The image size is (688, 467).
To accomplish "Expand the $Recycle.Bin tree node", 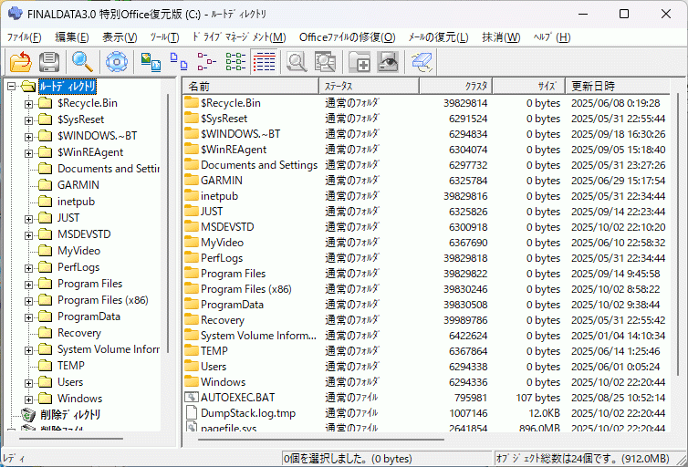I will click(28, 104).
